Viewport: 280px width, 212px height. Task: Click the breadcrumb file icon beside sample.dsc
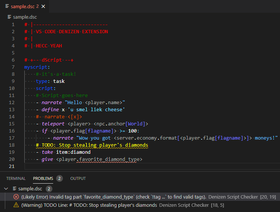tap(9, 17)
